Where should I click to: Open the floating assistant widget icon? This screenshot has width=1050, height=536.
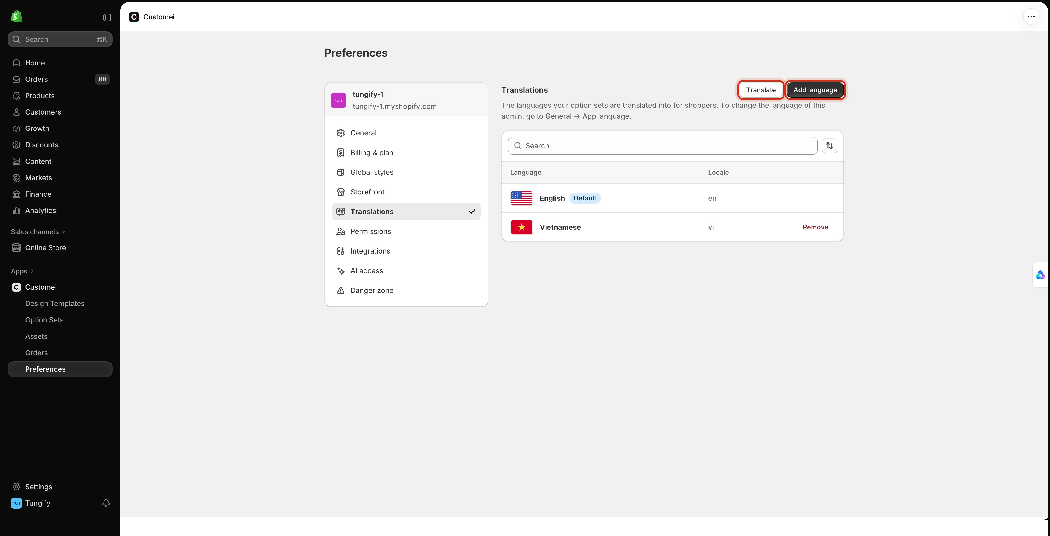1040,275
